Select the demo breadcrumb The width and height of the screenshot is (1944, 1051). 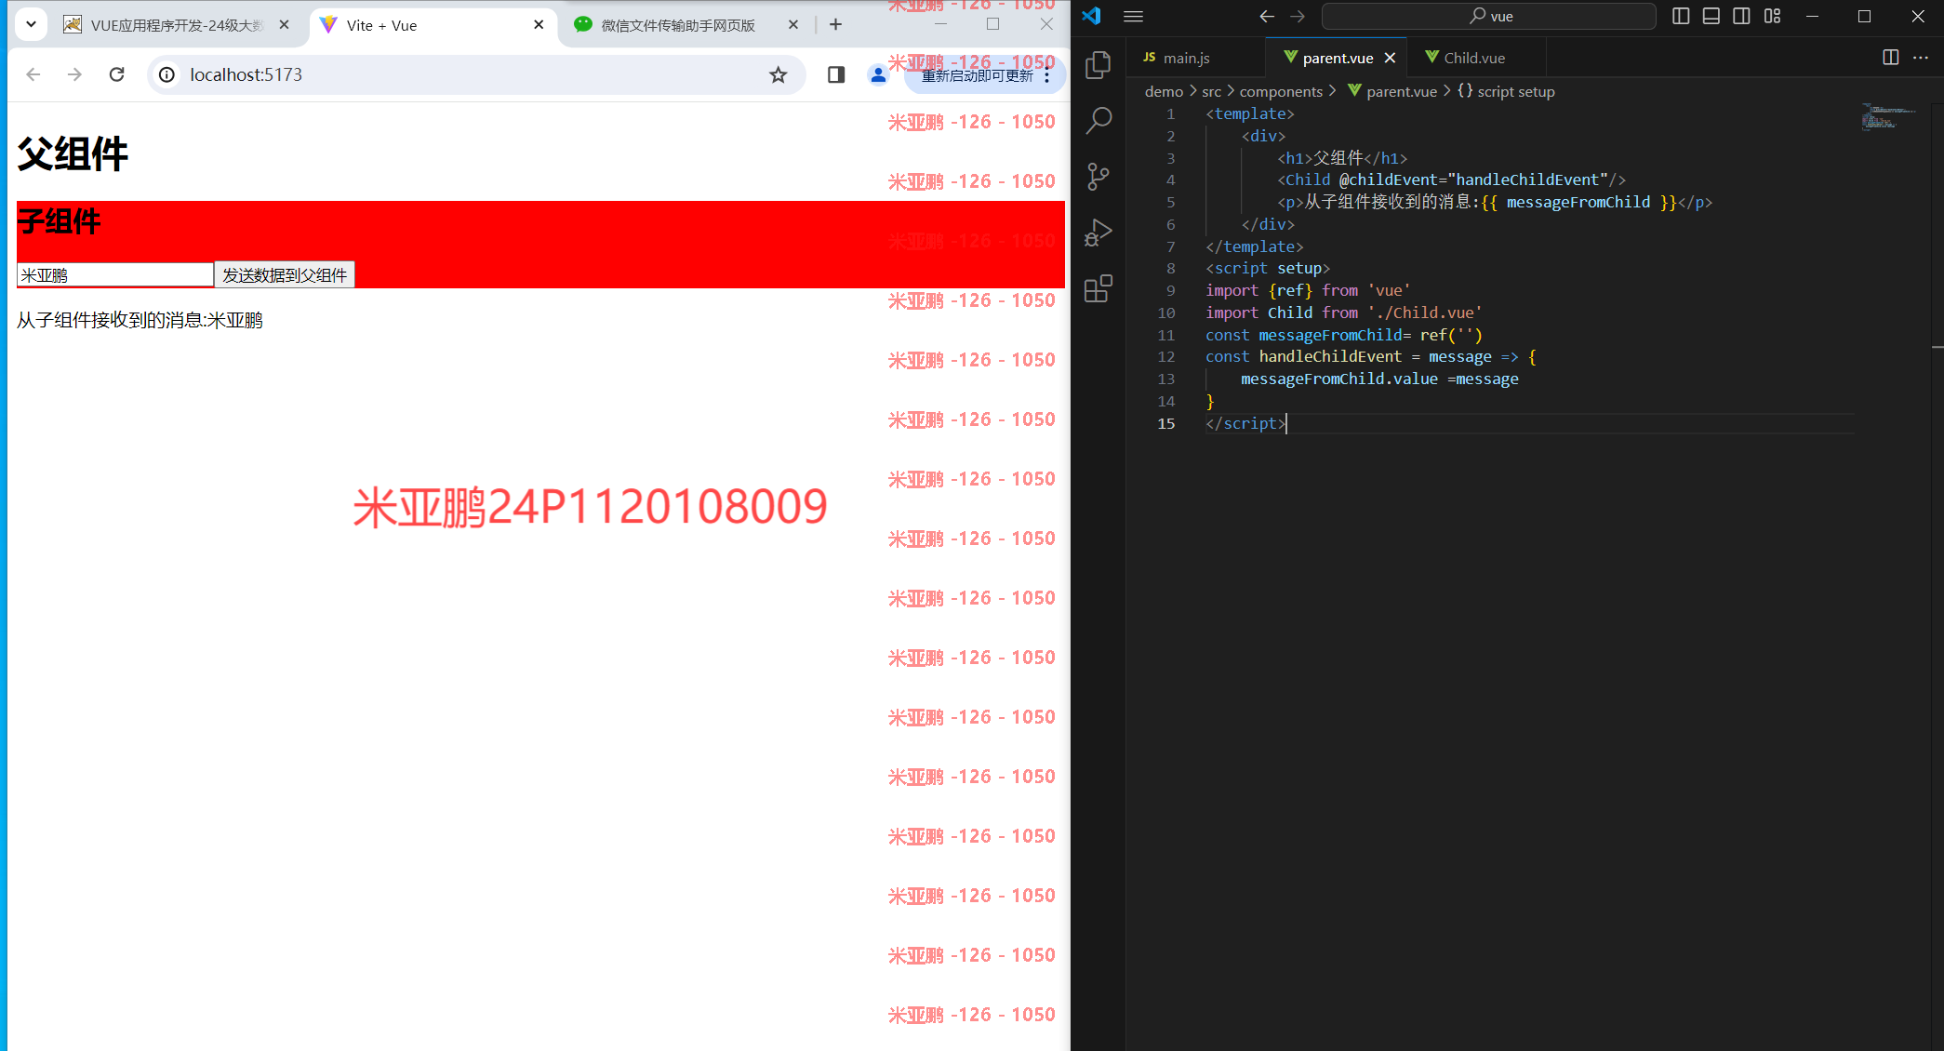tap(1164, 91)
